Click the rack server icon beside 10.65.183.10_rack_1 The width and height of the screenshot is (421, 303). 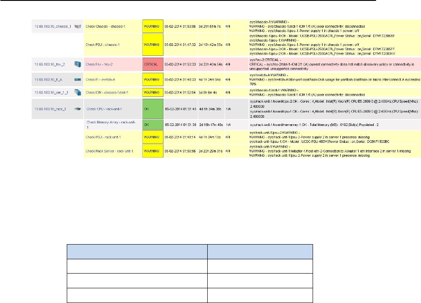point(78,109)
